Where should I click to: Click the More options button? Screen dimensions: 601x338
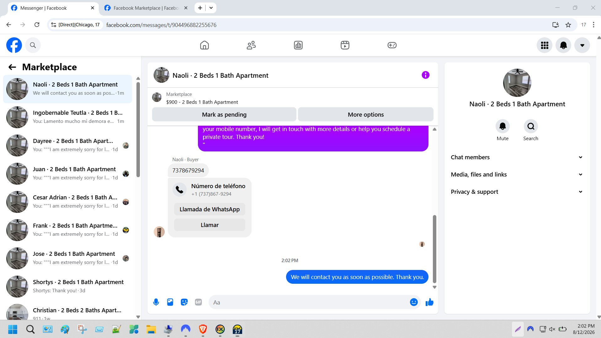point(366,114)
